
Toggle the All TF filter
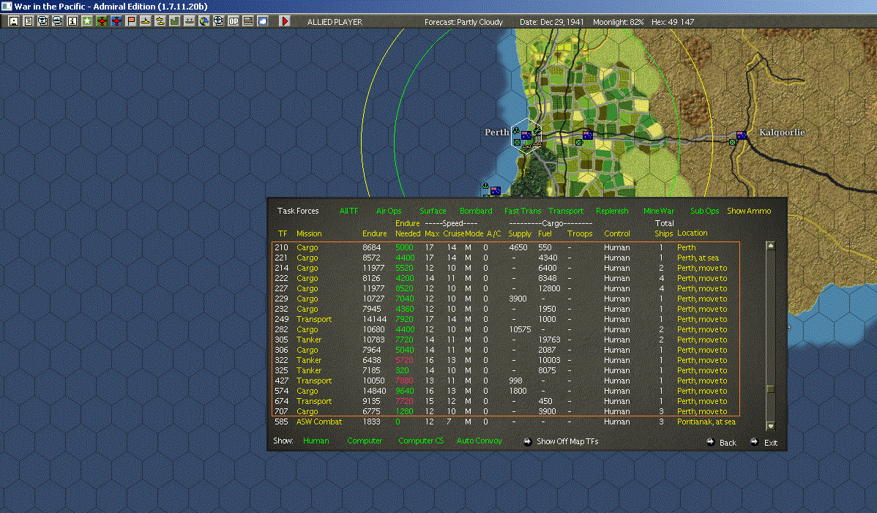348,211
